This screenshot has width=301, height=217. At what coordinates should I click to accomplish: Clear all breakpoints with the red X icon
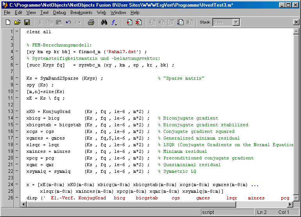[x=138, y=22]
